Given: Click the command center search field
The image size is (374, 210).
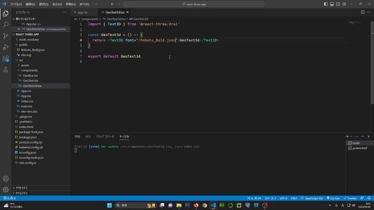Looking at the screenshot, I should click(x=194, y=4).
